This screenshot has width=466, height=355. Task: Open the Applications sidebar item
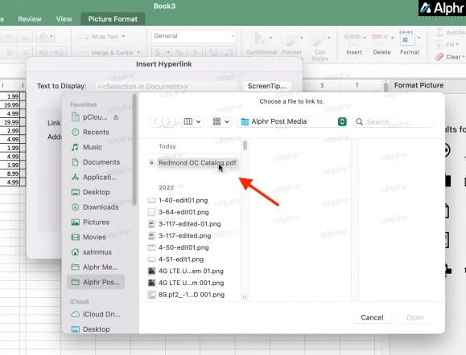(94, 177)
